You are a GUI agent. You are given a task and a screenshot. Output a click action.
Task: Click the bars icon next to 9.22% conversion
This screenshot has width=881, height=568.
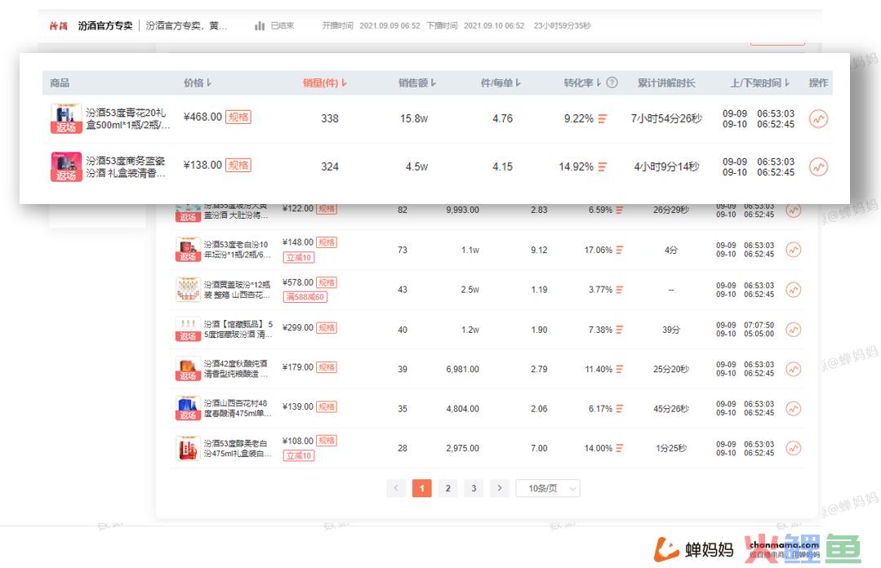tap(603, 118)
